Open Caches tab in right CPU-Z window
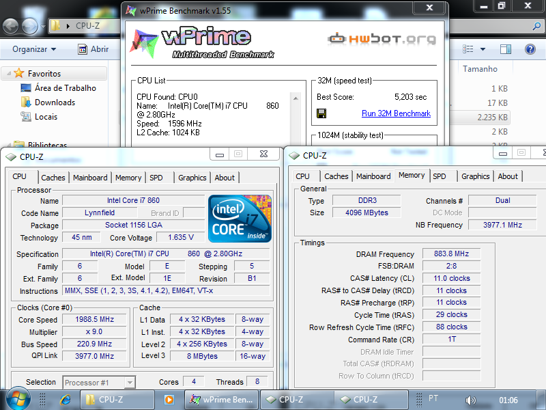The image size is (546, 410). (x=336, y=176)
